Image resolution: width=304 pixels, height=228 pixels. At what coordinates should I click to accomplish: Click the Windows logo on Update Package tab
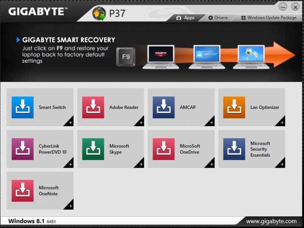tap(243, 18)
